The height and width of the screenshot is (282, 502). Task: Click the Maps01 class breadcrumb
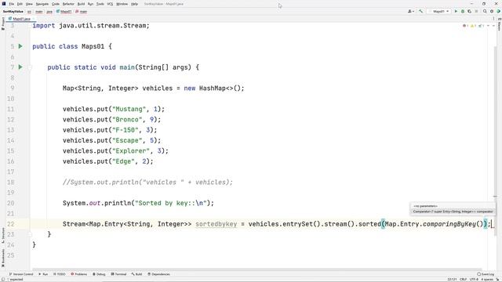click(64, 12)
